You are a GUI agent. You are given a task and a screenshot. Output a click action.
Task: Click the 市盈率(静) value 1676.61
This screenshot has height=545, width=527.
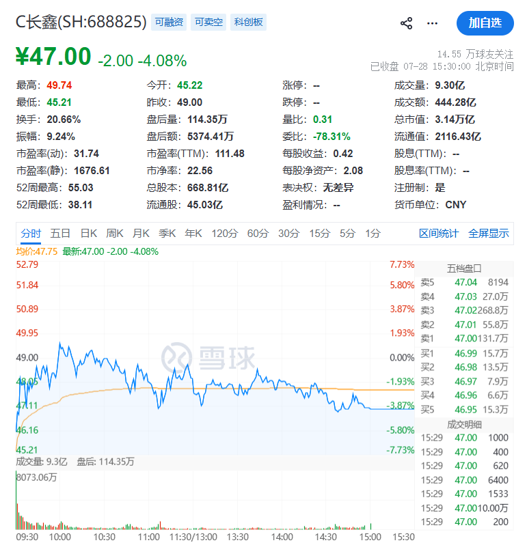coord(92,171)
